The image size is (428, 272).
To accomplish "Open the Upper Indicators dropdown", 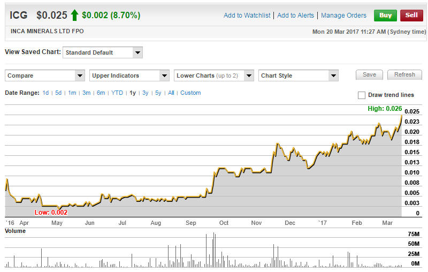I will pyautogui.click(x=129, y=75).
